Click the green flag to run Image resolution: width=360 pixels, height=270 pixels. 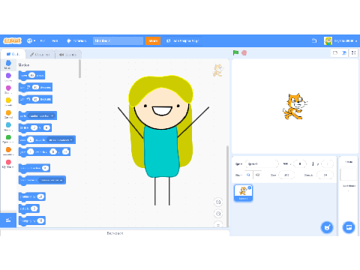tap(235, 52)
